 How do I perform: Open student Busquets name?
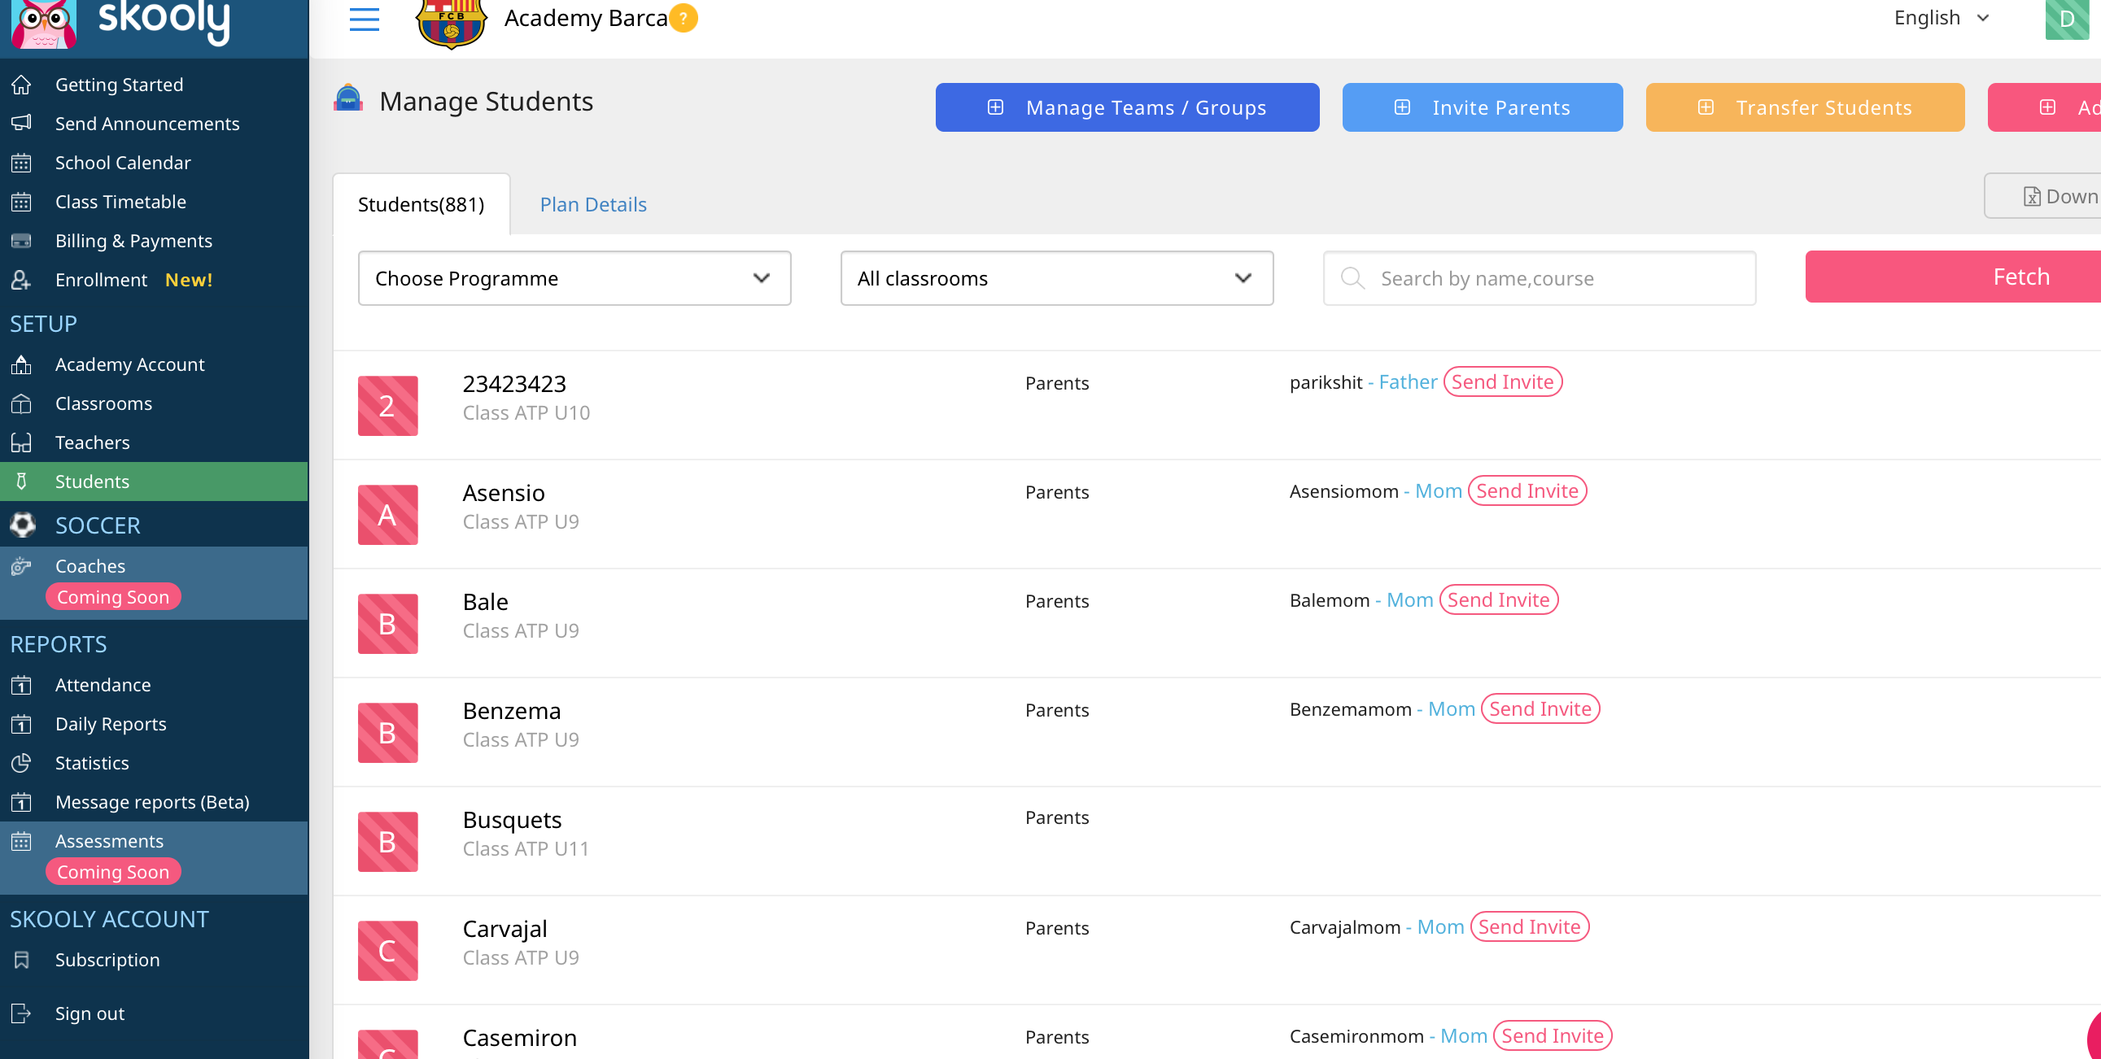click(512, 819)
